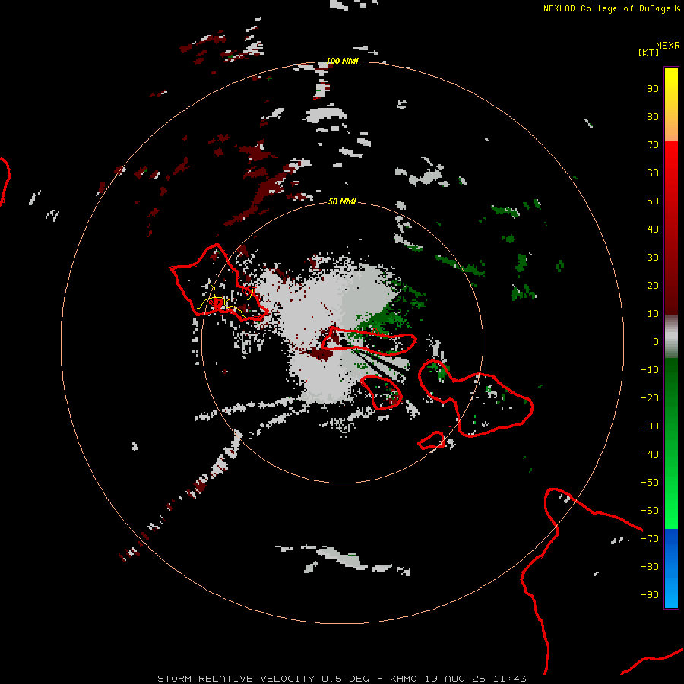Click the -80 value on the velocity scale
The width and height of the screenshot is (684, 684).
[x=650, y=567]
